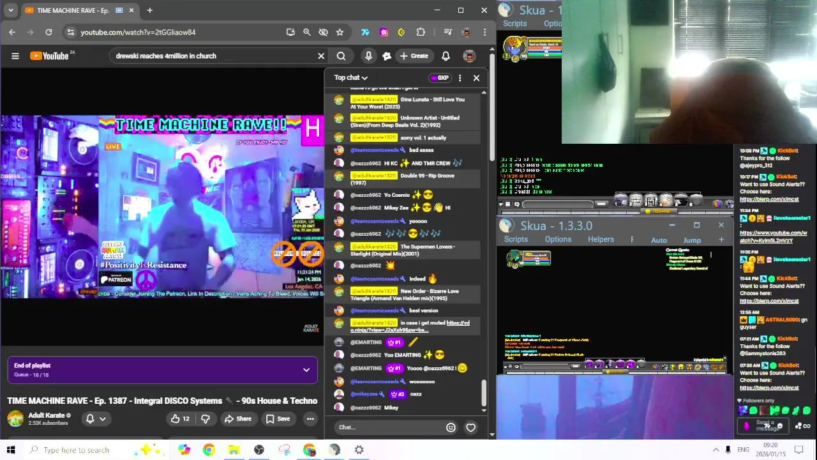Screen dimensions: 817x460
Task: Like the video with thumbs up
Action: click(181, 419)
